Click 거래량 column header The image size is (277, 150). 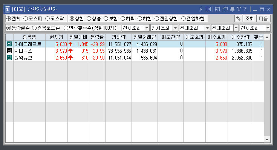(119, 37)
